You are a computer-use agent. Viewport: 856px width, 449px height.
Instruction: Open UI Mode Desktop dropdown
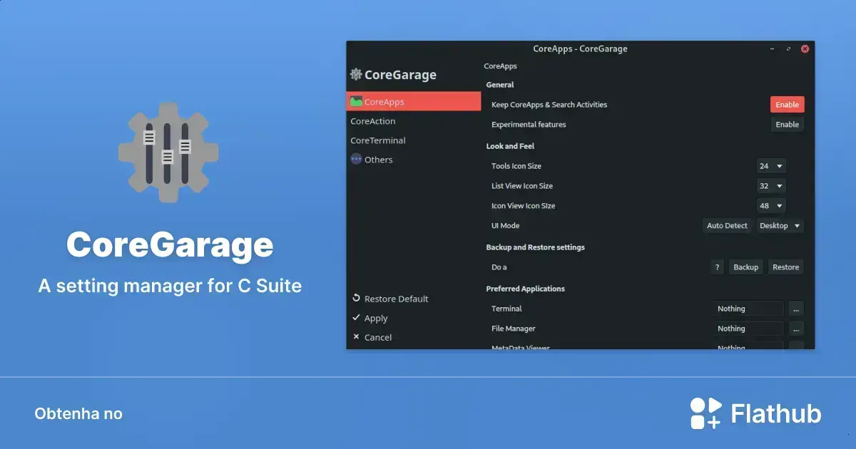780,226
